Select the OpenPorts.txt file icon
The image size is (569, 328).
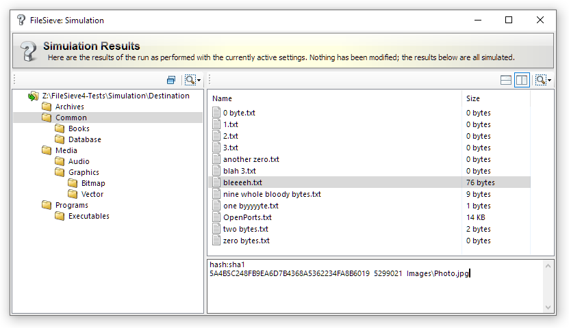(216, 217)
